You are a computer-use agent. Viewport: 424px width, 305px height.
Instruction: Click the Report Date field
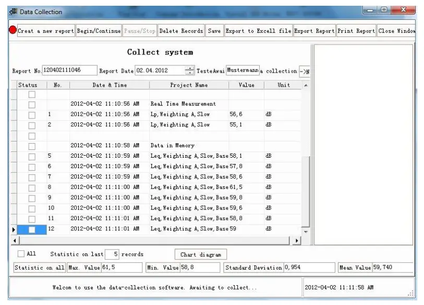point(160,71)
